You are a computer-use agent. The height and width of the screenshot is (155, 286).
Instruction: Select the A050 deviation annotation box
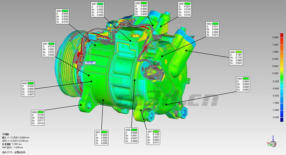pos(38,117)
